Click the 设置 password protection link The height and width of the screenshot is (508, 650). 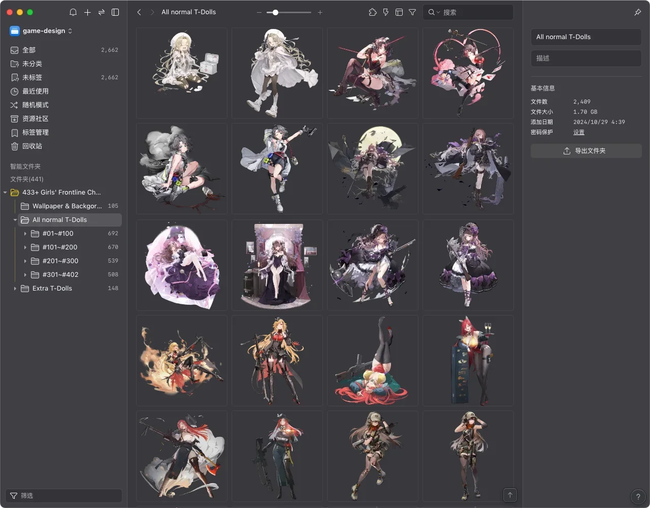(x=579, y=132)
